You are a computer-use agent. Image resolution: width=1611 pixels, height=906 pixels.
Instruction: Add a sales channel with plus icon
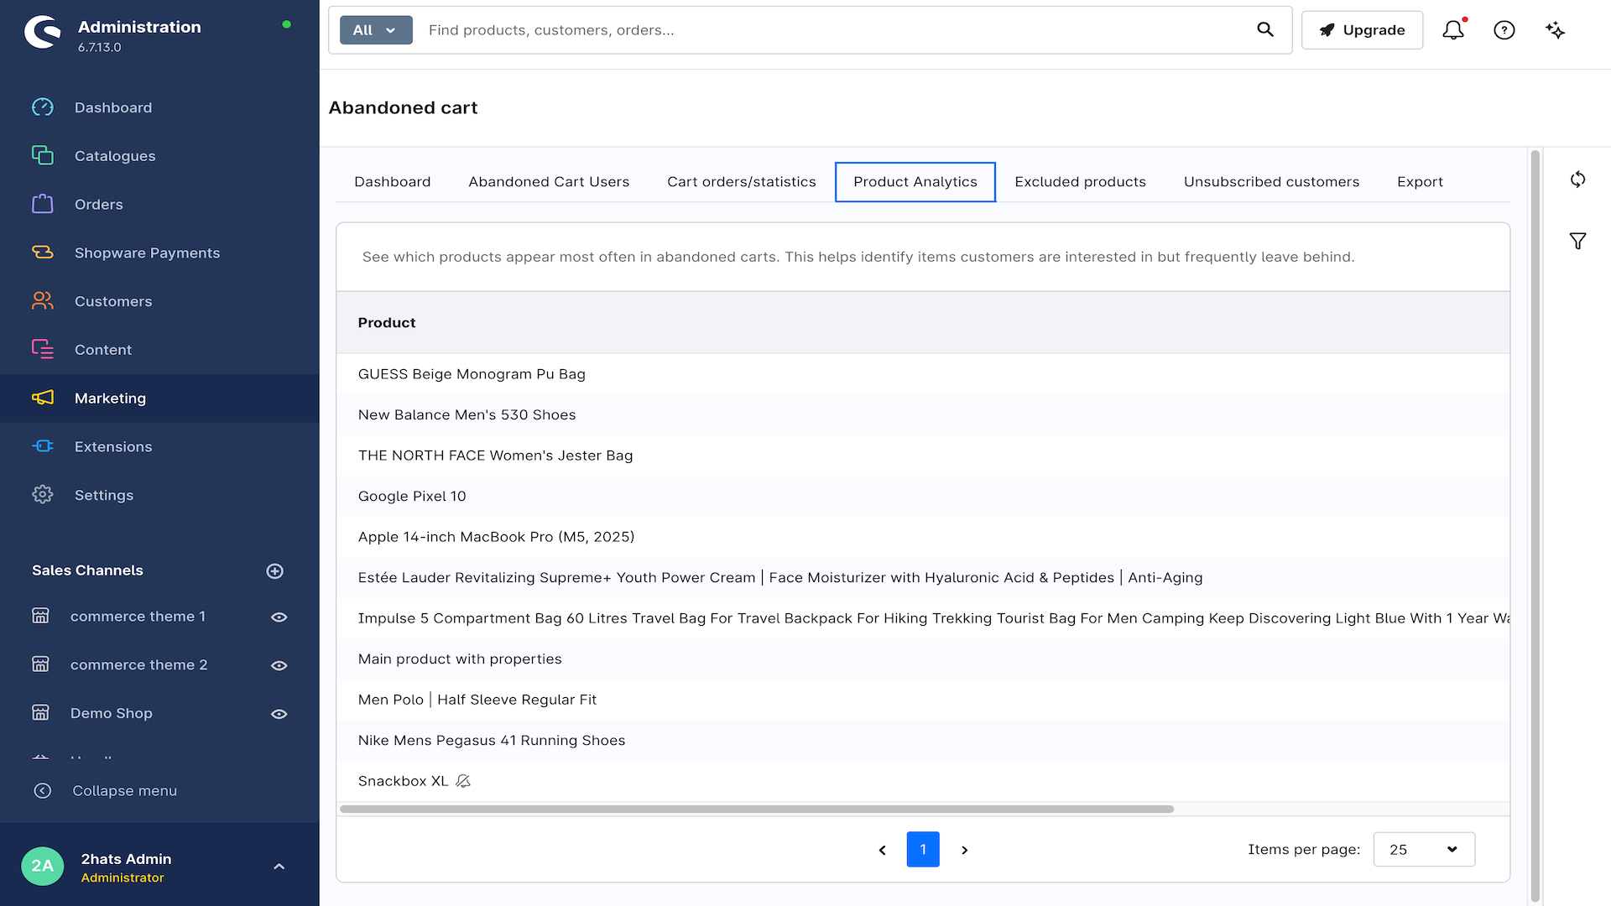(274, 571)
